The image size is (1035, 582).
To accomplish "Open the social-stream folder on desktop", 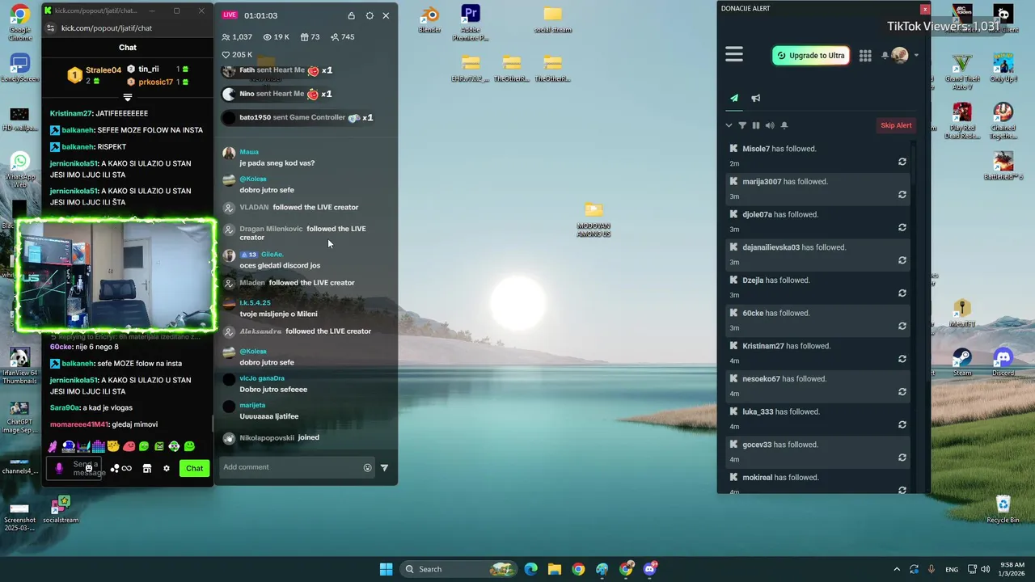I will point(552,19).
